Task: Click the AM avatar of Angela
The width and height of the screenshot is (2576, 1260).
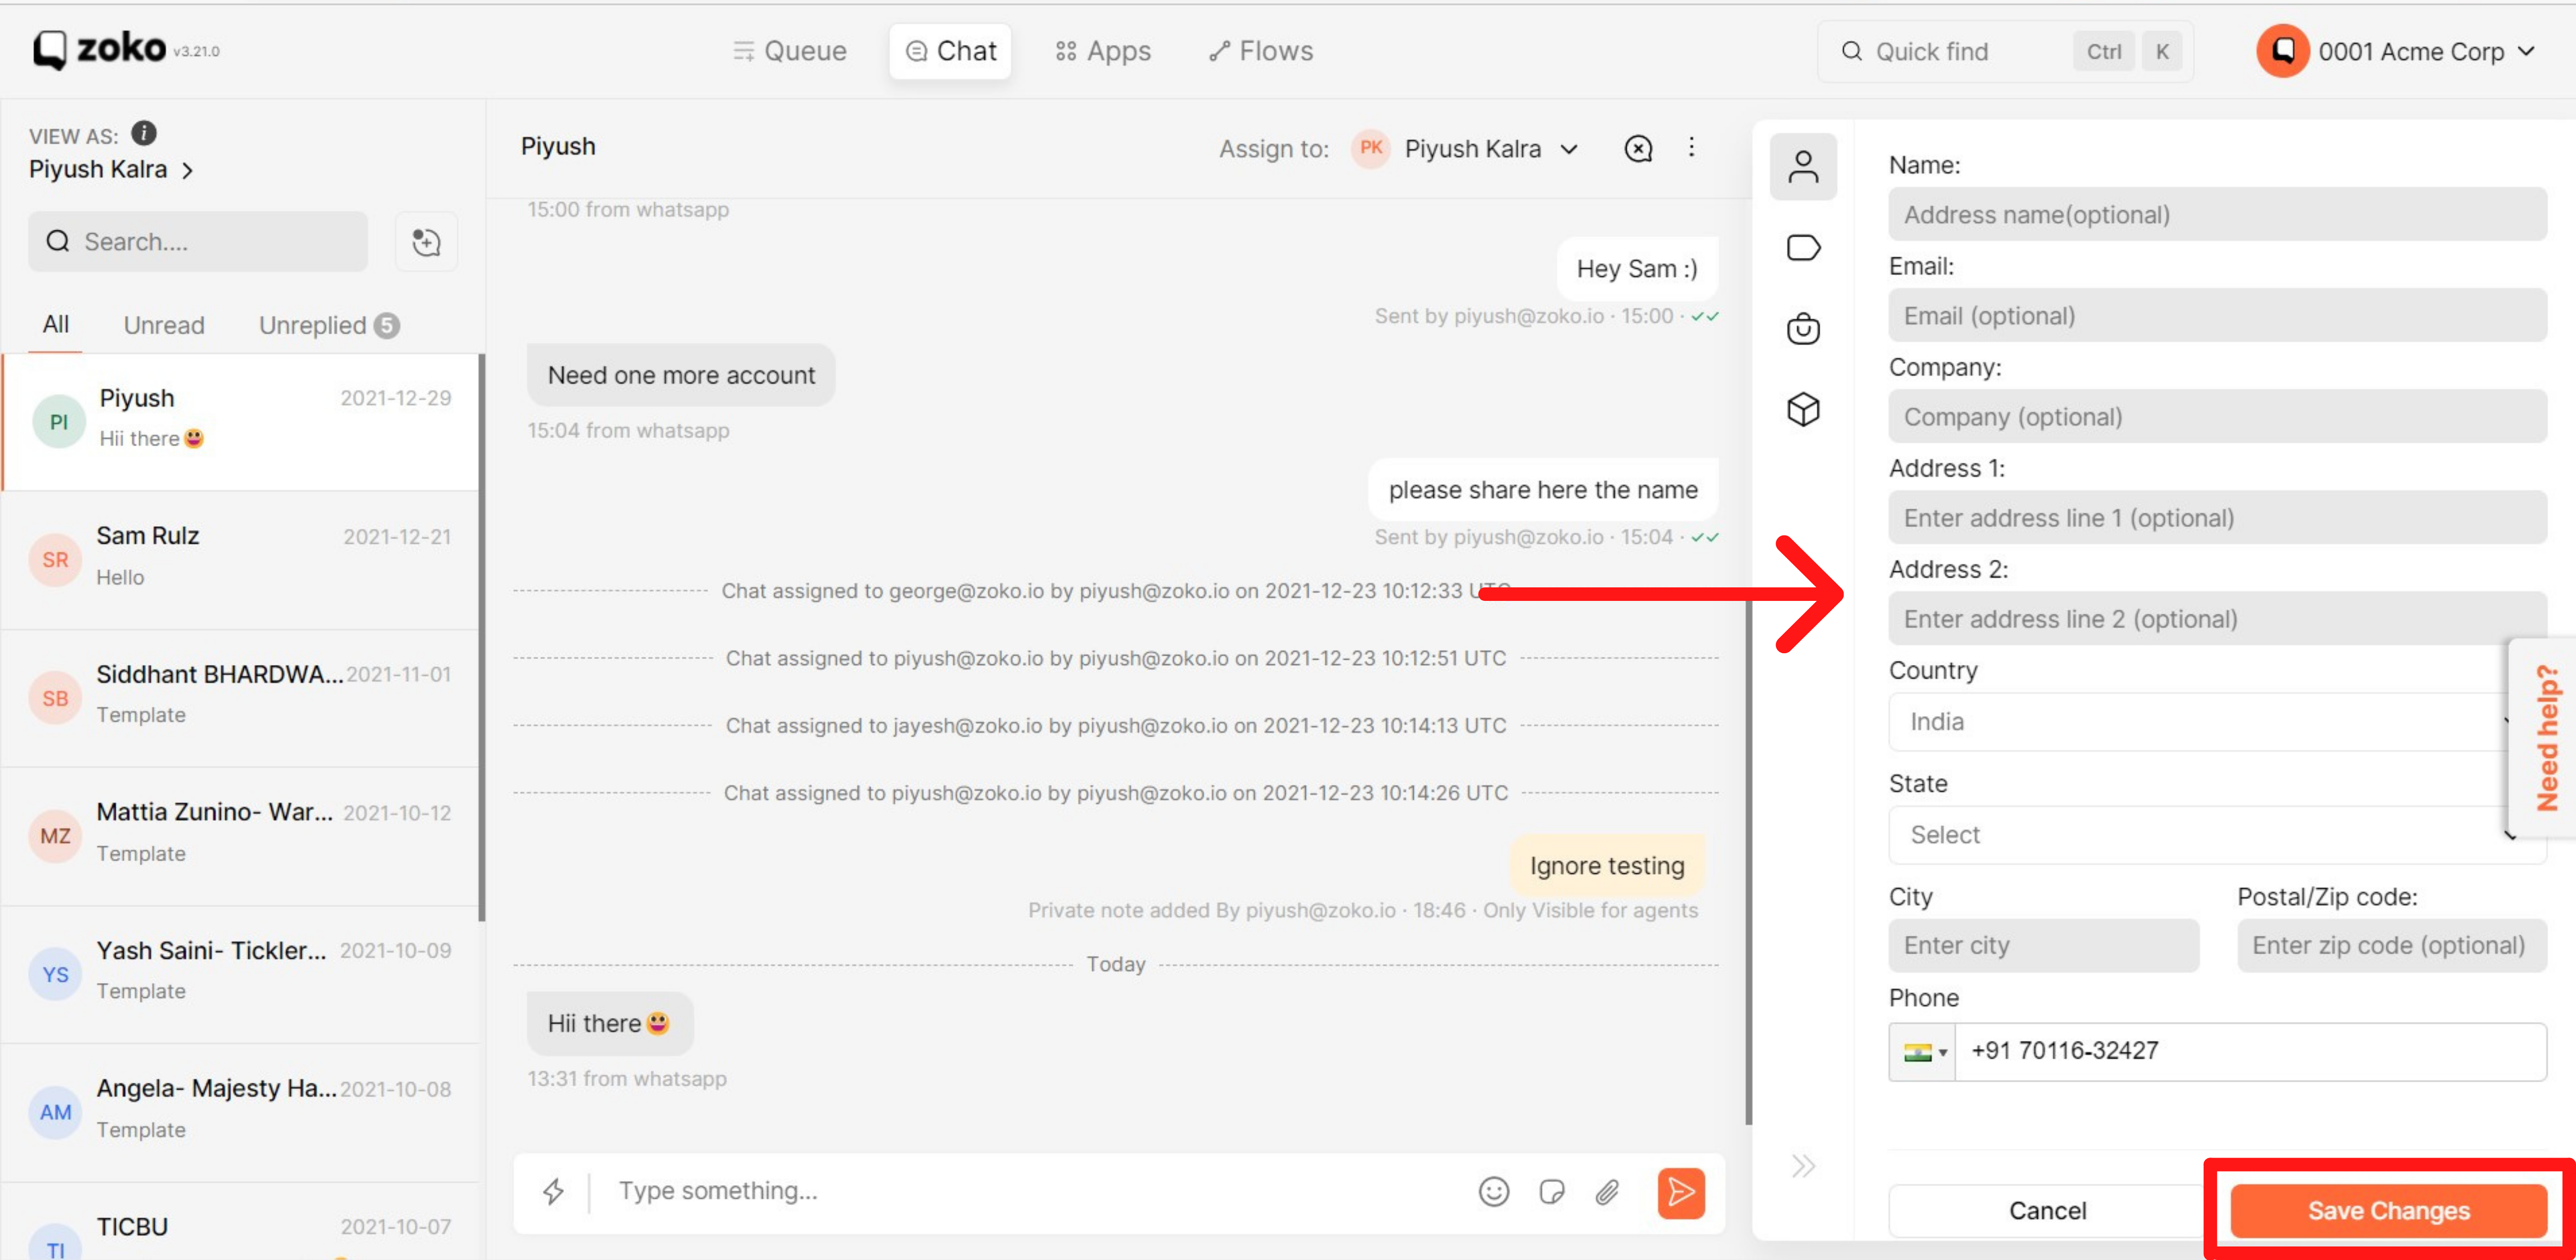Action: tap(56, 1112)
